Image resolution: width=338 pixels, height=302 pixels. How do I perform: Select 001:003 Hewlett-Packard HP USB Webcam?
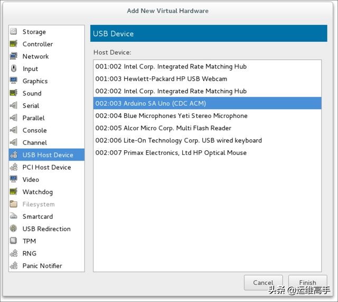coord(207,79)
